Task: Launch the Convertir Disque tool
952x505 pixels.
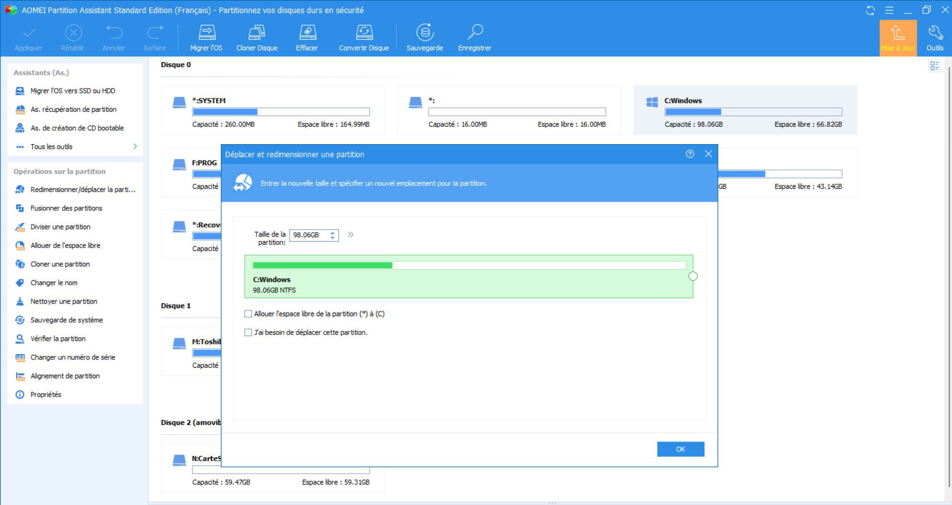Action: 364,33
